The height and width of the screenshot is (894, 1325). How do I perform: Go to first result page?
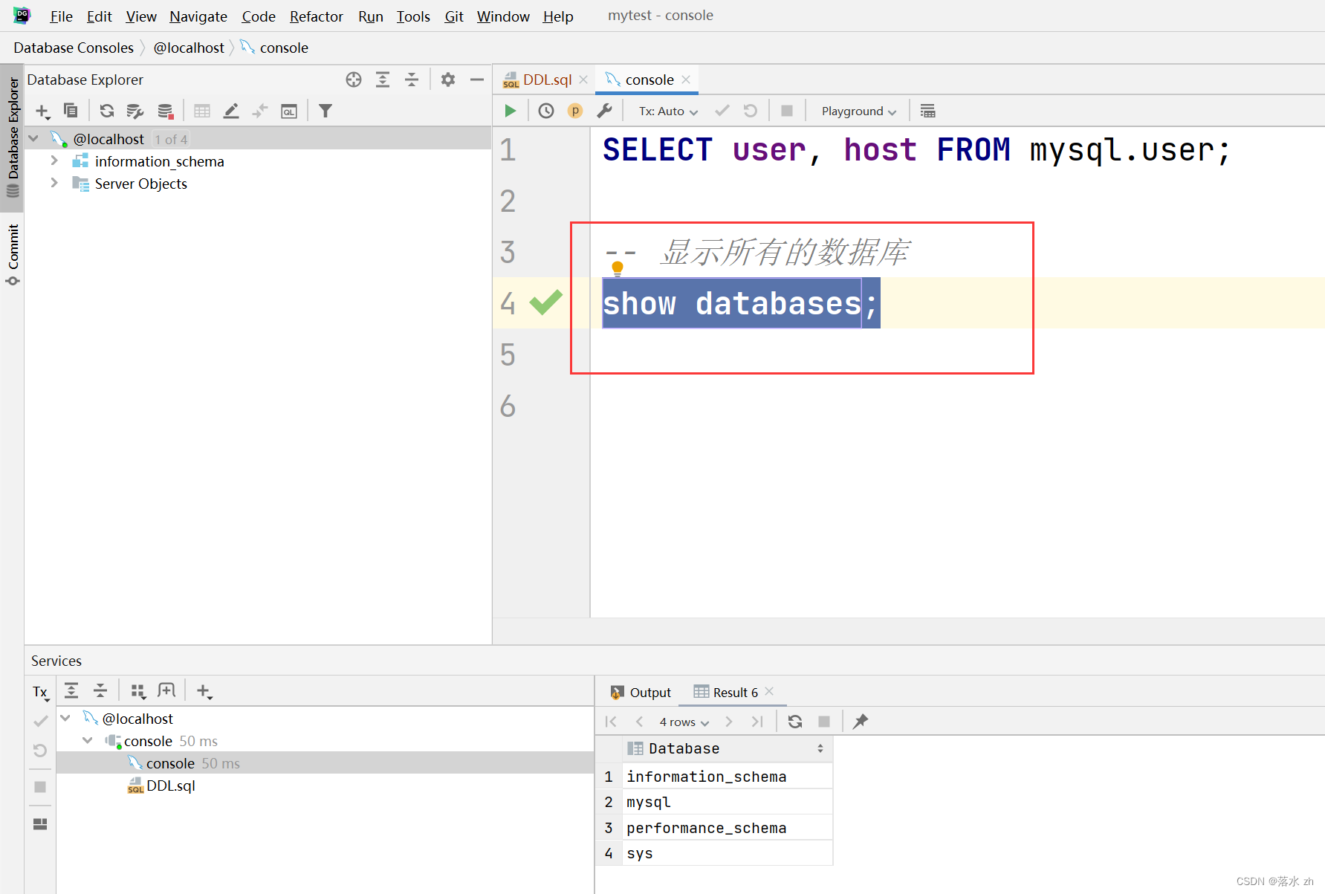[611, 722]
